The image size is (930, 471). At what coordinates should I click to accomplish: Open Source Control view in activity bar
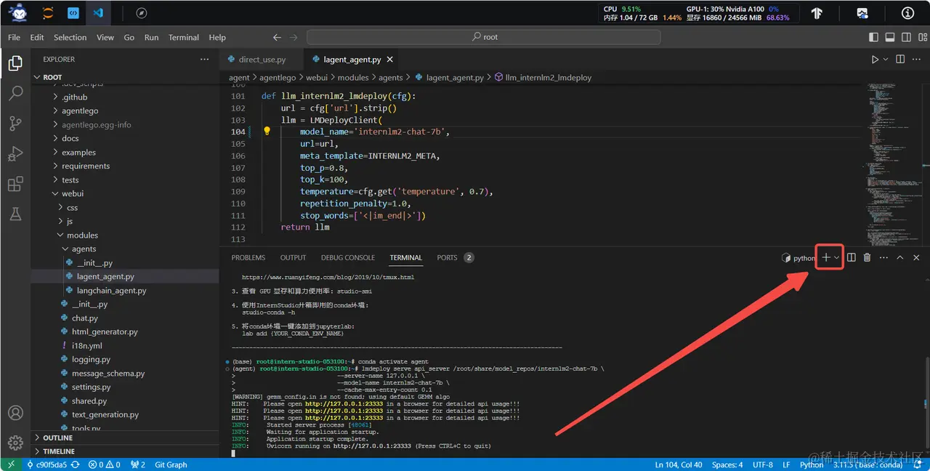tap(15, 124)
